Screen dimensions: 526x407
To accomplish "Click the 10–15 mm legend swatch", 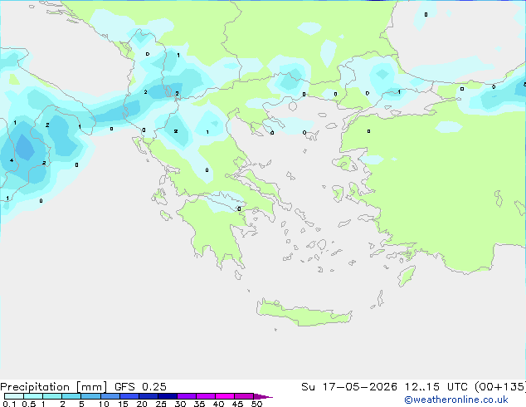I will [x=110, y=396].
